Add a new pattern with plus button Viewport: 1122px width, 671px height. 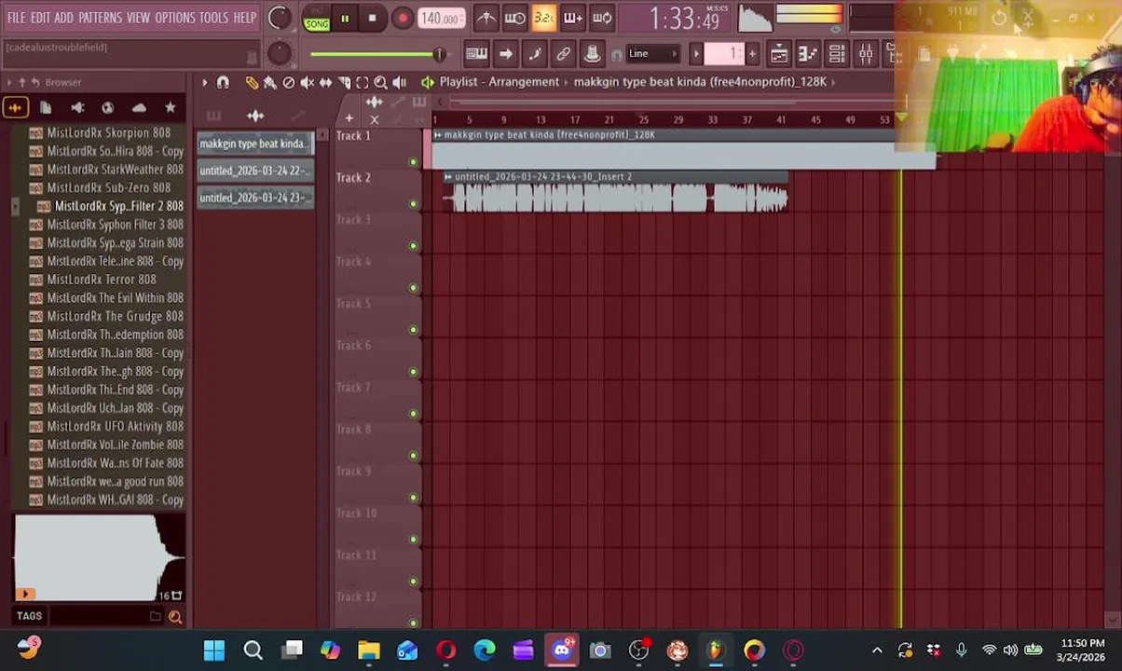(x=752, y=54)
